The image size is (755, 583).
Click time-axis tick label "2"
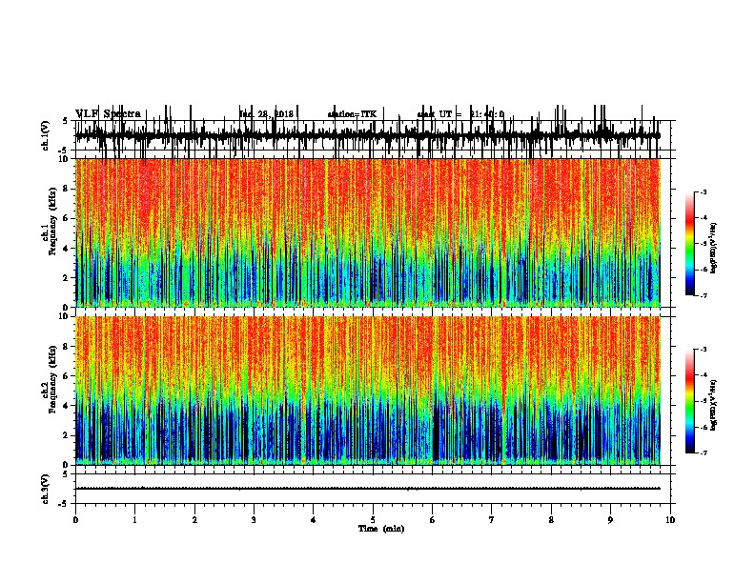click(194, 520)
